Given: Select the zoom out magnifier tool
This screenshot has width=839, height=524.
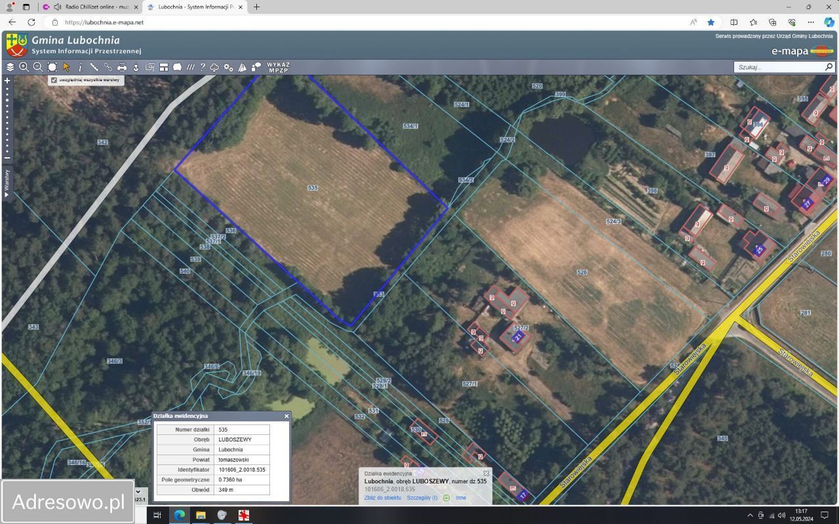Looking at the screenshot, I should pyautogui.click(x=38, y=67).
